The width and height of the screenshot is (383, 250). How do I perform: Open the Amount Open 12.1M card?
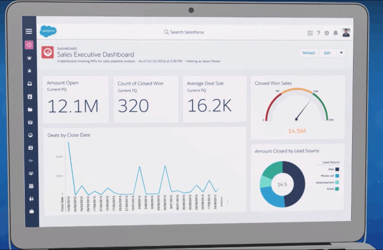point(76,99)
